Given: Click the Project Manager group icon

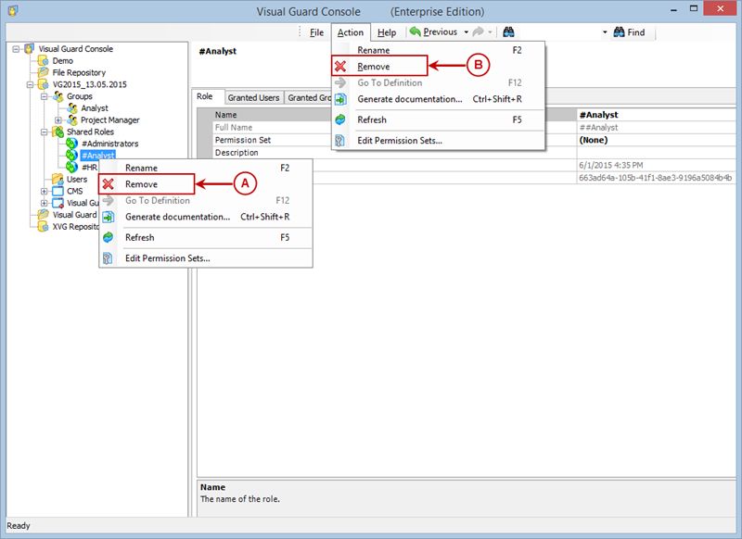Looking at the screenshot, I should [x=72, y=119].
